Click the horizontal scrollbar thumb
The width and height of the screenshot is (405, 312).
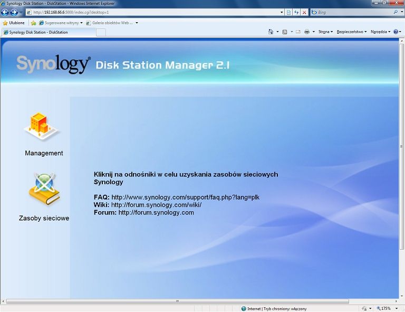click(x=177, y=301)
